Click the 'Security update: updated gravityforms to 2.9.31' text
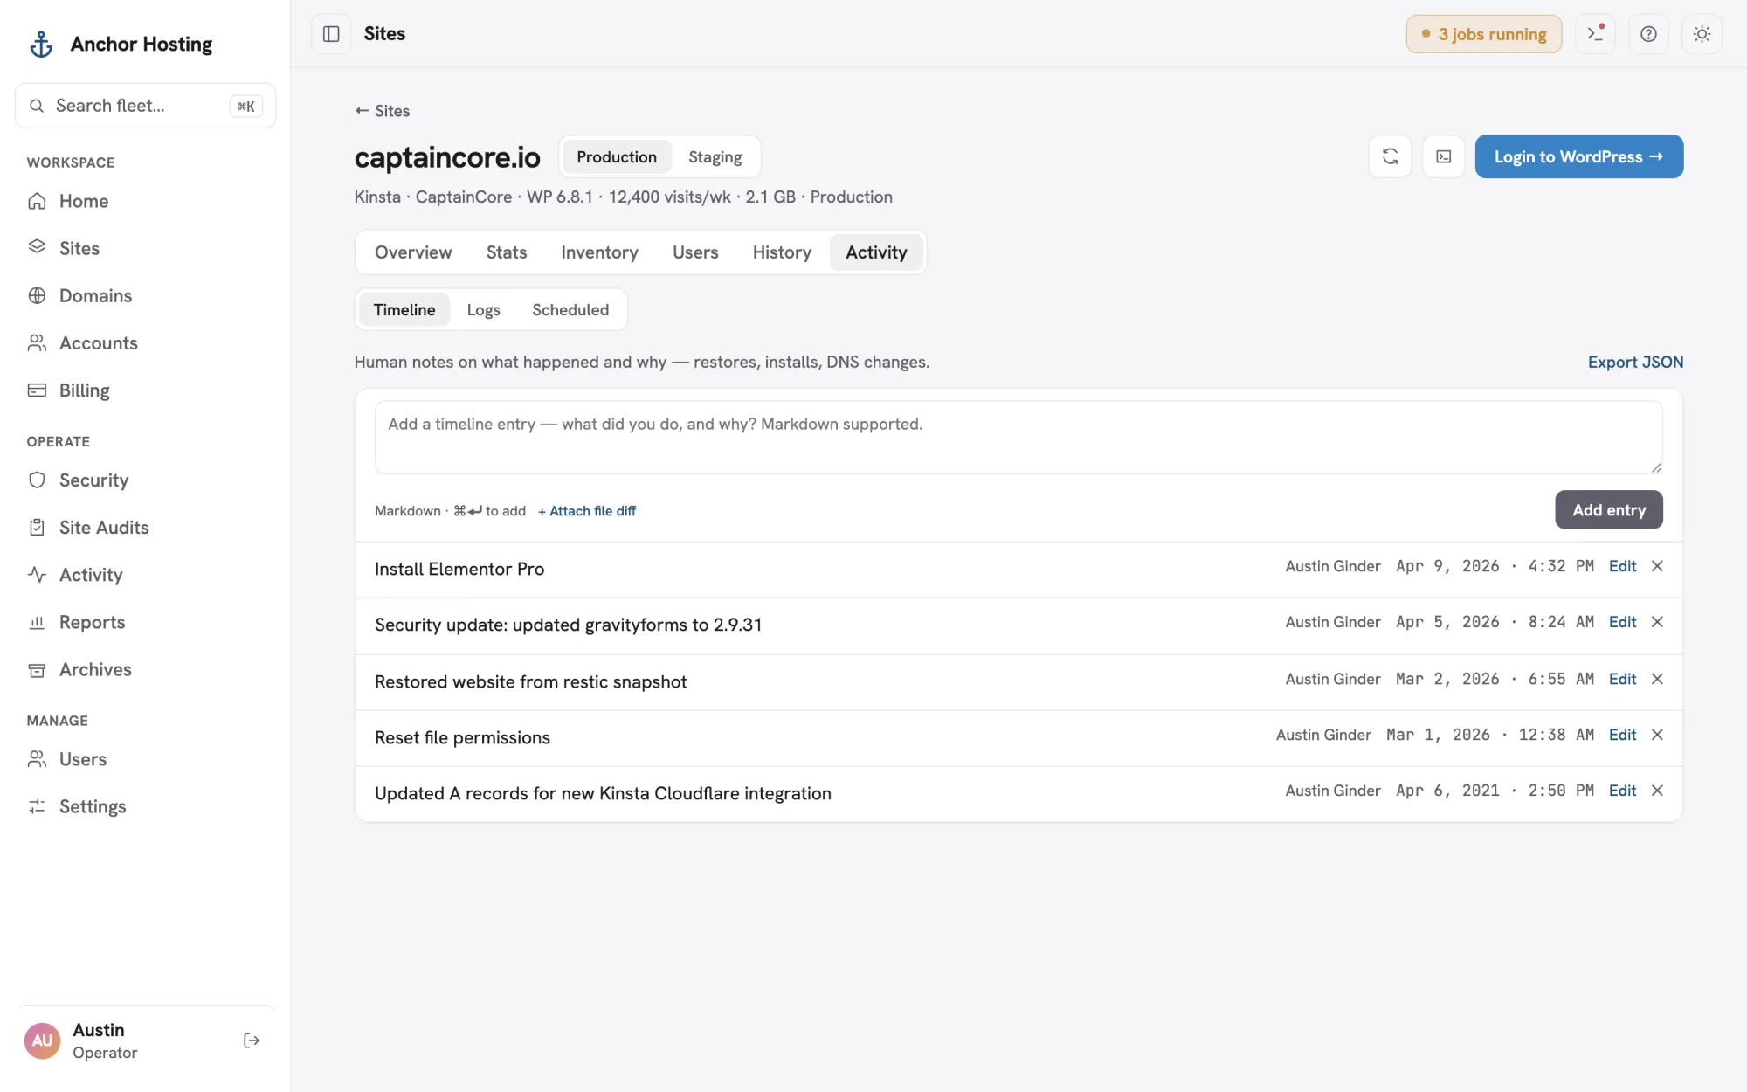Screen dimensions: 1747x1092 tap(568, 625)
